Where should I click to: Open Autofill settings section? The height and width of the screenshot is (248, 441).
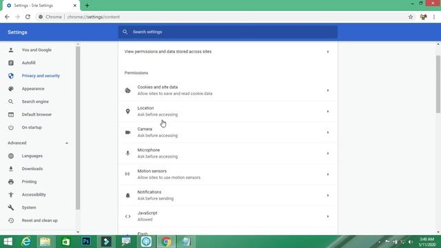[x=28, y=63]
